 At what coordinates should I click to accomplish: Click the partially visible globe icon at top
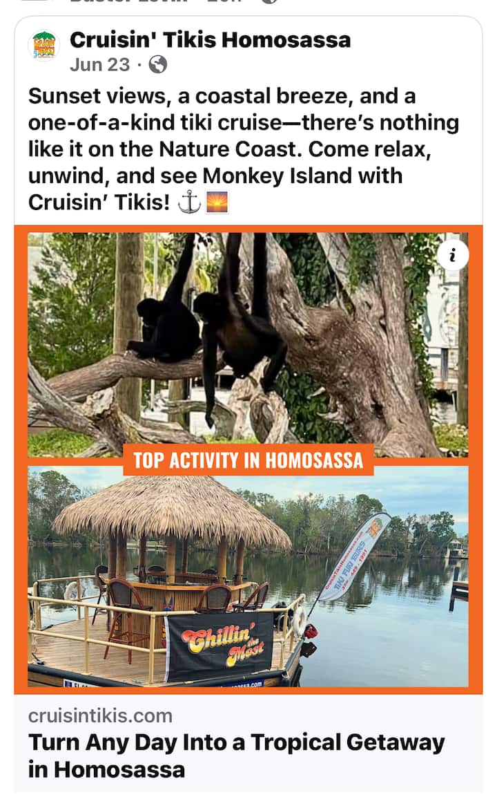[x=270, y=1]
